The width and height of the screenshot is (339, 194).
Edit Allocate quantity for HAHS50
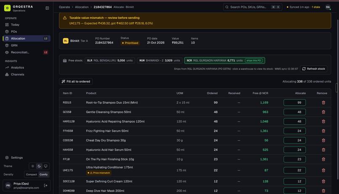(x=294, y=150)
